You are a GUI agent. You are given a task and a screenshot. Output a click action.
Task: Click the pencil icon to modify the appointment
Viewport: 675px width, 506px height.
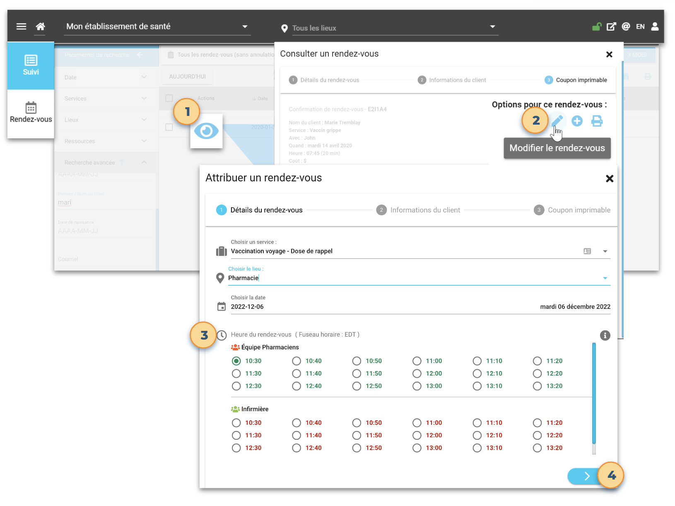pyautogui.click(x=557, y=121)
